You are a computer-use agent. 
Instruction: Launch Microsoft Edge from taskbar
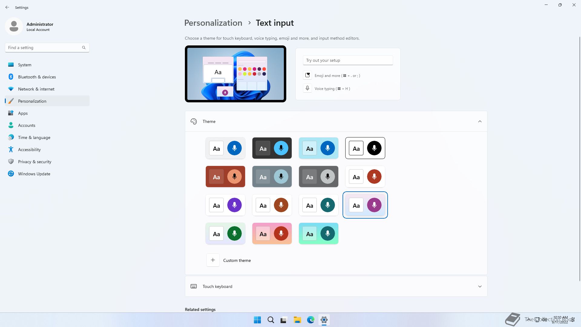[310, 320]
